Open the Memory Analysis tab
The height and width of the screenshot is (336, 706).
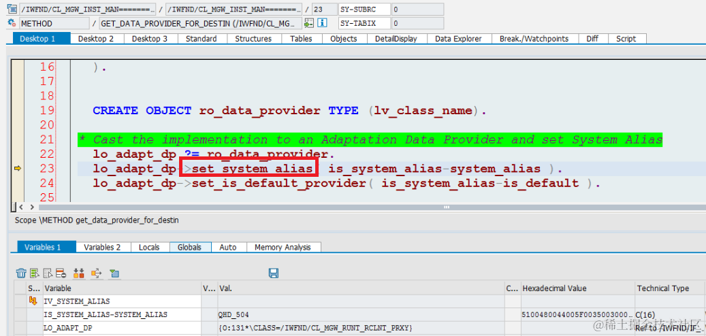[284, 248]
